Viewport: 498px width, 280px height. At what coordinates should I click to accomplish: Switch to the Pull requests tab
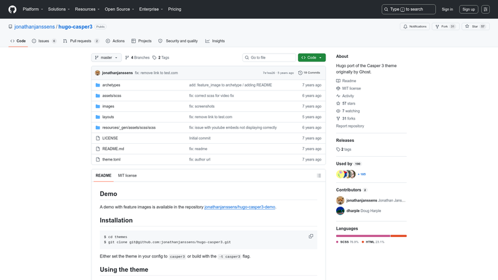tap(81, 41)
